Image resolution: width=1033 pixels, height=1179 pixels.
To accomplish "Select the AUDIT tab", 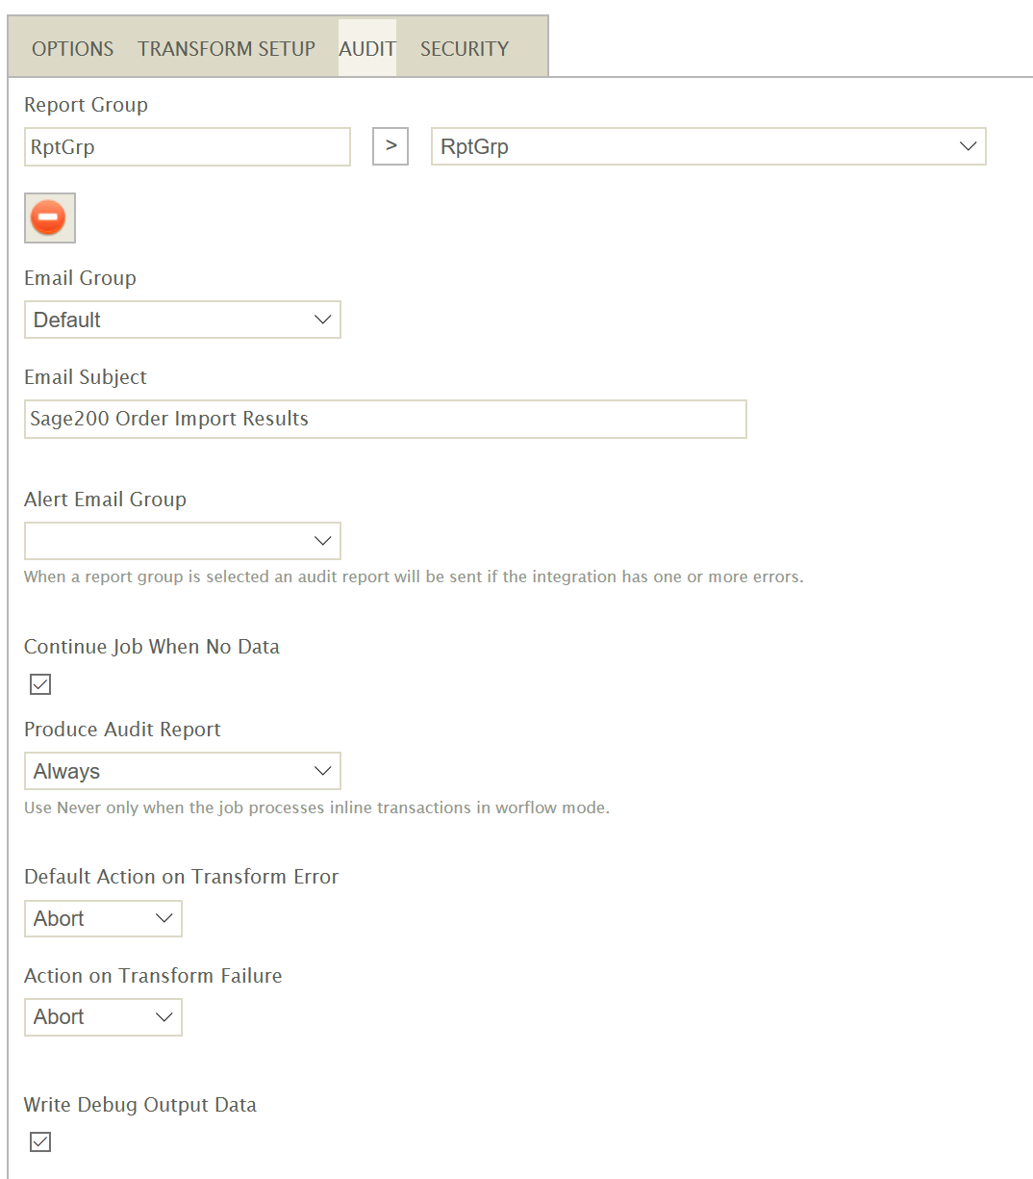I will coord(367,48).
